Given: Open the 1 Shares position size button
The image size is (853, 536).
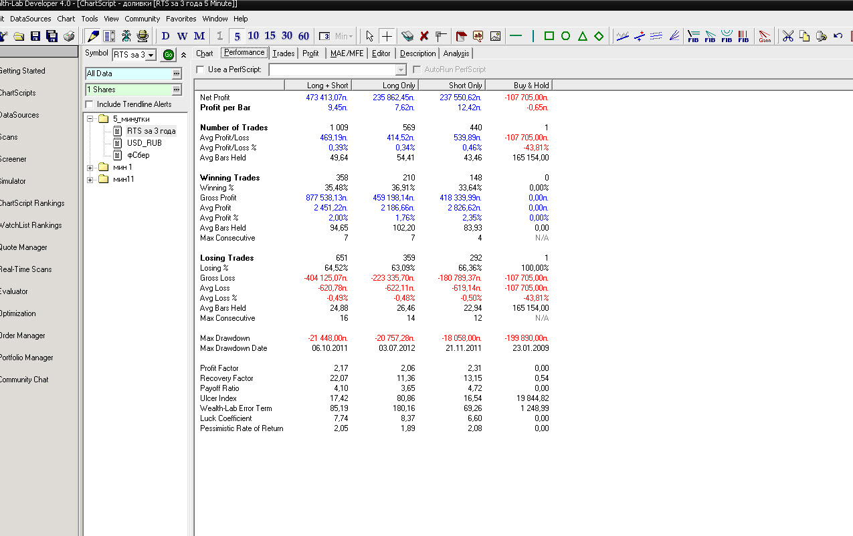Looking at the screenshot, I should [177, 90].
